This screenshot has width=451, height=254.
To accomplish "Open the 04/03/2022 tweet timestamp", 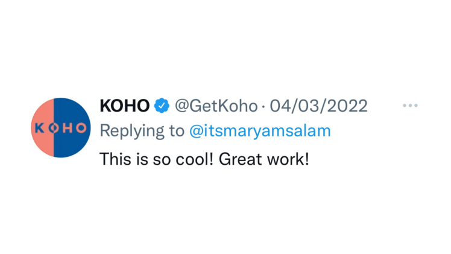I will pyautogui.click(x=318, y=106).
